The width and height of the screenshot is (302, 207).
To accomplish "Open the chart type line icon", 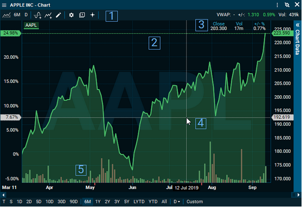I will [x=7, y=15].
